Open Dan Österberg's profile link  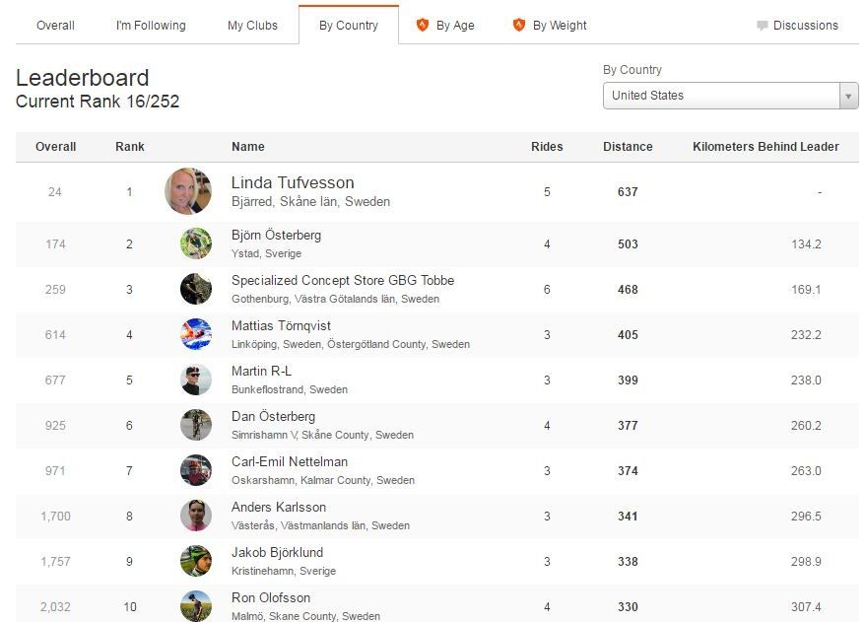[x=273, y=416]
